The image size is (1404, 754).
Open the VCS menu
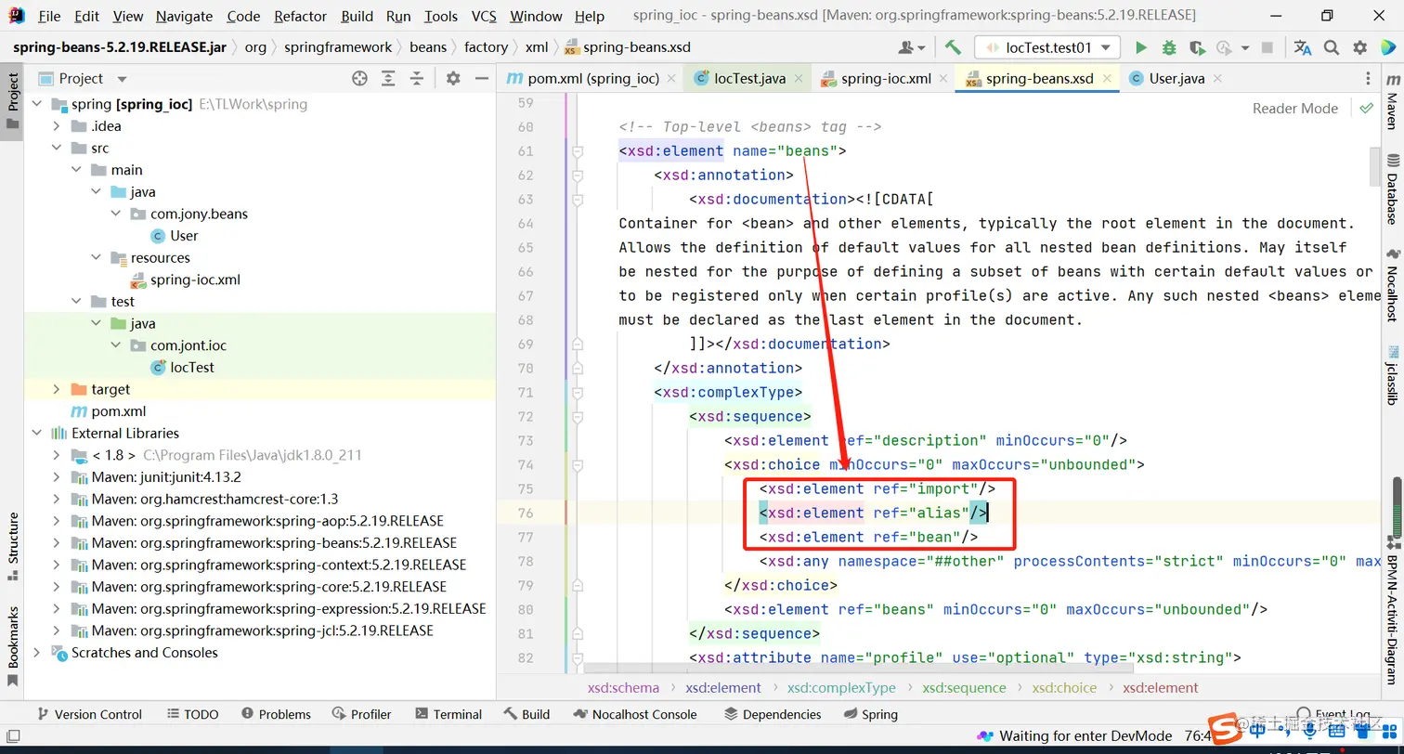[484, 16]
